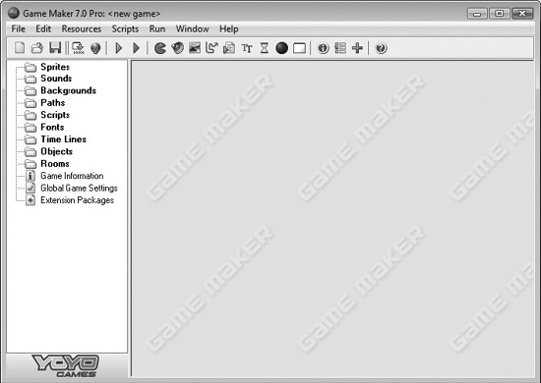Create a room using rectangle icon
The height and width of the screenshot is (383, 541).
[299, 48]
